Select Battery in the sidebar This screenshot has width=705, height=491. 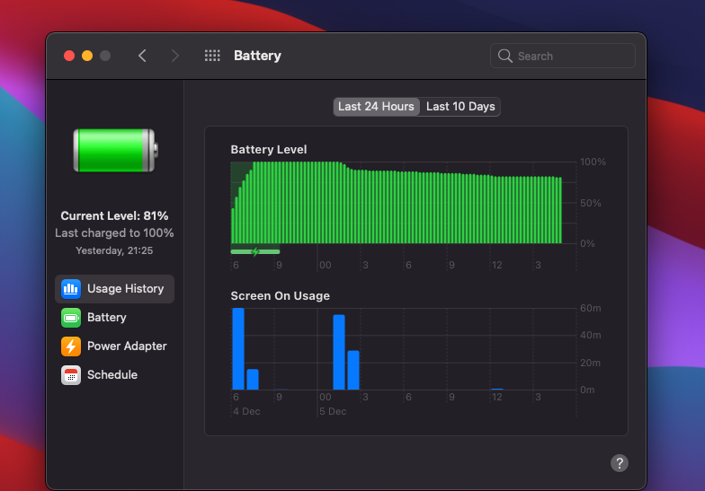[115, 318]
